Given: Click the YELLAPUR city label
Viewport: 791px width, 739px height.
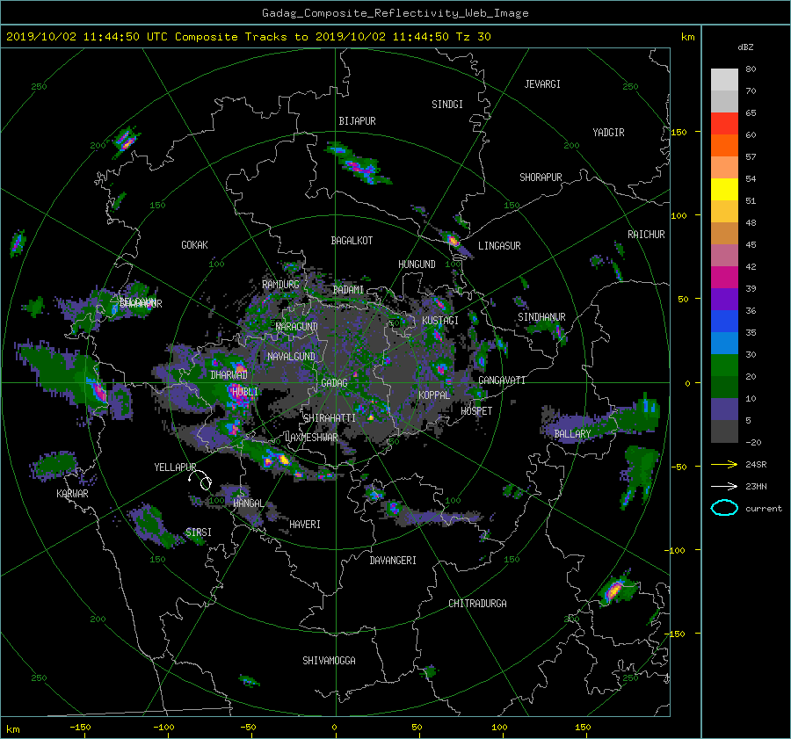Looking at the screenshot, I should click(175, 467).
